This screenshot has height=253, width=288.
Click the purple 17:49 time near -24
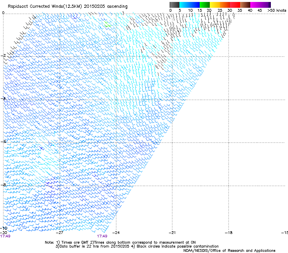tap(102, 236)
